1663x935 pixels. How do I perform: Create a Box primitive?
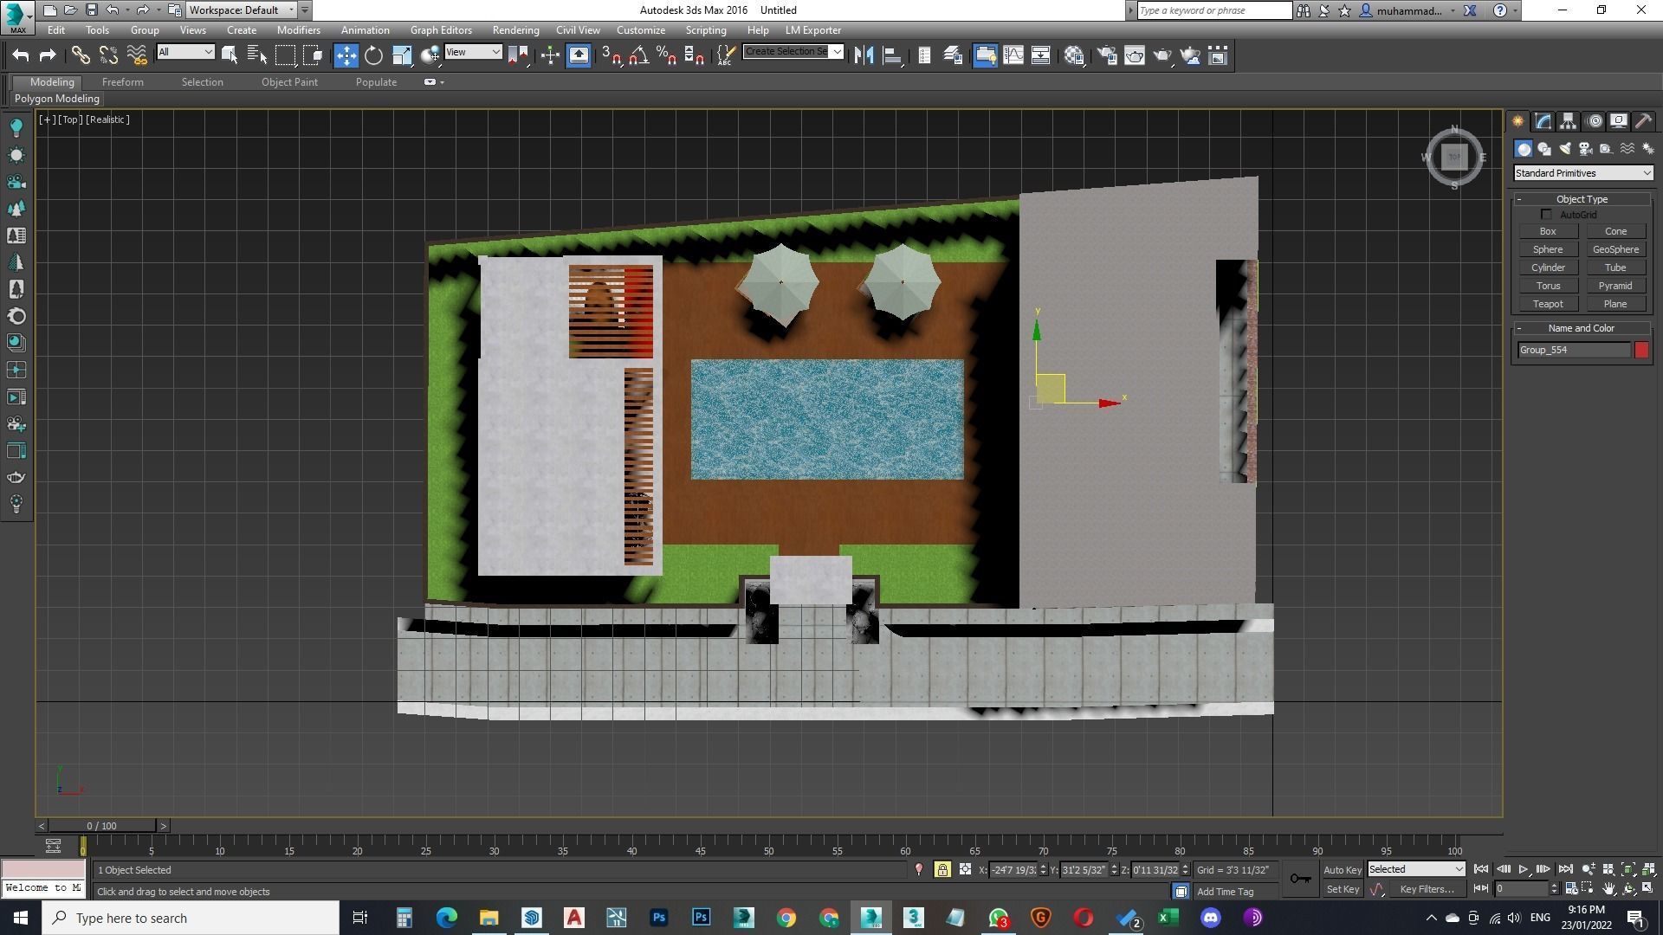pos(1548,231)
